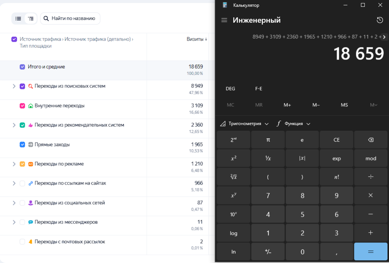Click the advertising AD icon
The width and height of the screenshot is (389, 263).
point(30,164)
